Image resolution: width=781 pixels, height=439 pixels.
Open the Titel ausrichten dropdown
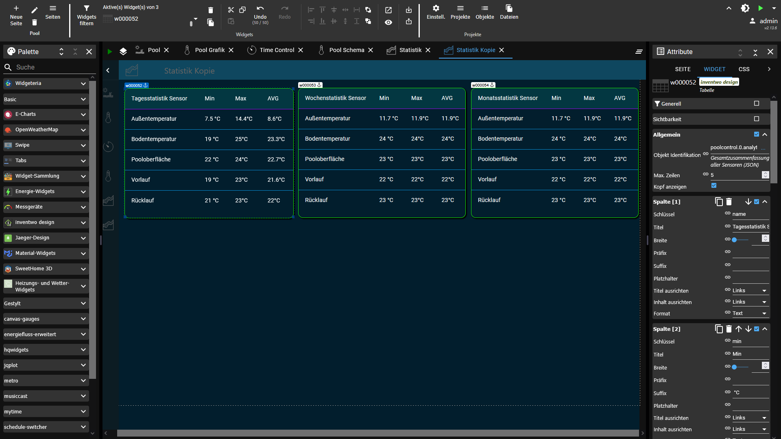748,290
